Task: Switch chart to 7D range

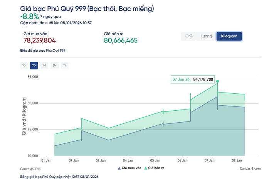Action: 34,66
